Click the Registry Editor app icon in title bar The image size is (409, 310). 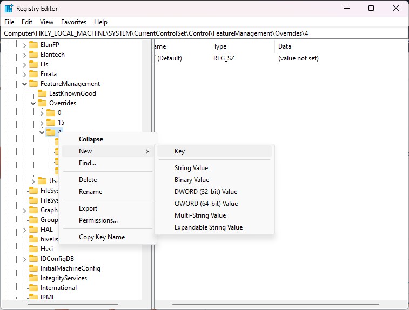point(9,8)
